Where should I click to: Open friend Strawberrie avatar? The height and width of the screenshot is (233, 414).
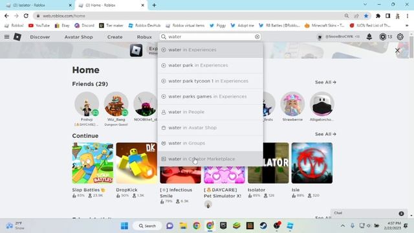(x=292, y=104)
